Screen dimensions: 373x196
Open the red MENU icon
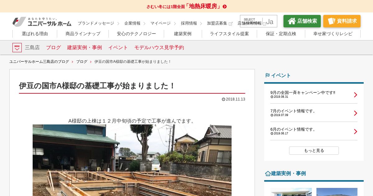click(17, 48)
